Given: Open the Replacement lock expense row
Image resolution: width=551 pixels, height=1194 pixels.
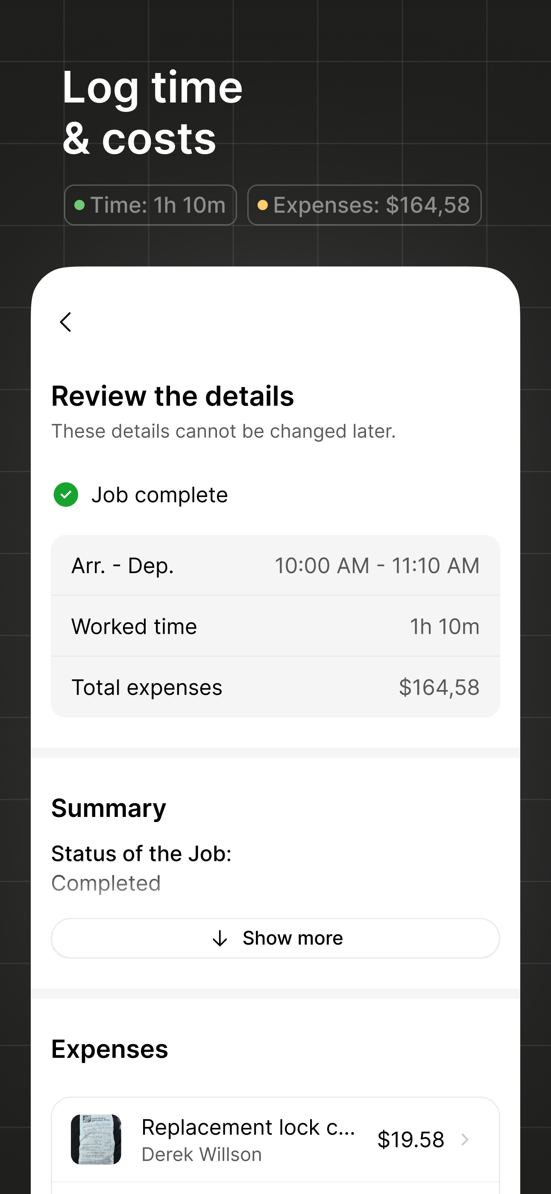Looking at the screenshot, I should 275,1139.
